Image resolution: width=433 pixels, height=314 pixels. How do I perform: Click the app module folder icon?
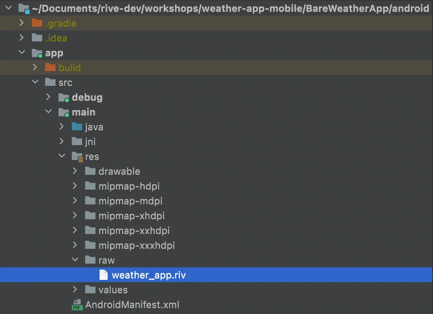[37, 53]
